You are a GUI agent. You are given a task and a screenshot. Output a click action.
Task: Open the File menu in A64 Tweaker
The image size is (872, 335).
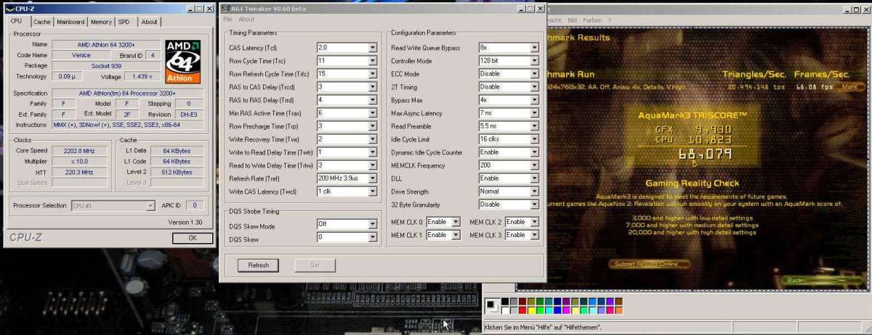[228, 20]
